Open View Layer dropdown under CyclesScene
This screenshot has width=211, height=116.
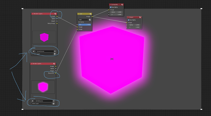click(43, 54)
